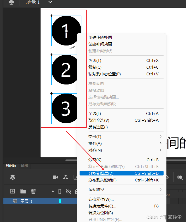Select 剪切(T) in the context menu
Image resolution: width=186 pixels, height=222 pixels.
[x=122, y=61]
